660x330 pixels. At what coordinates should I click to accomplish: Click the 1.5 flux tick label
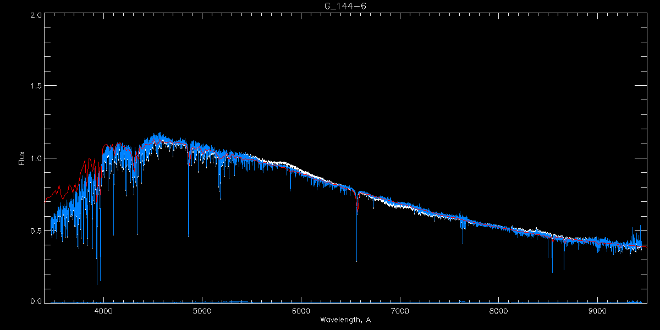coord(35,86)
